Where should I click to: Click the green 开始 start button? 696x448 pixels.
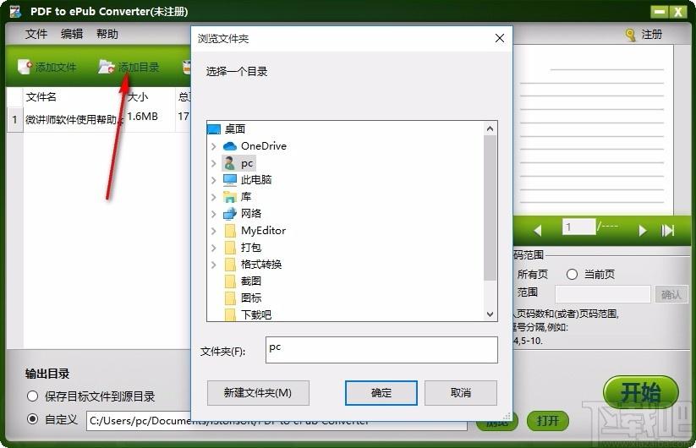click(x=641, y=392)
